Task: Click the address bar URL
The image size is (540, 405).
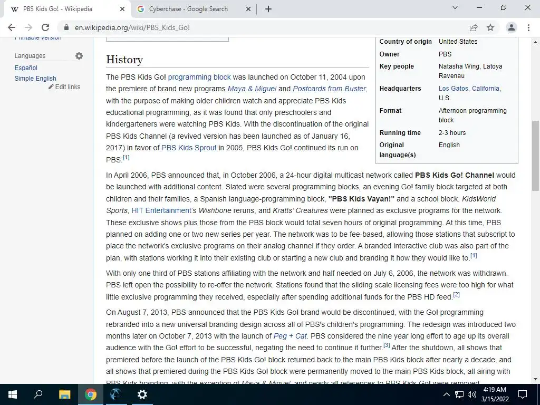Action: 132,27
